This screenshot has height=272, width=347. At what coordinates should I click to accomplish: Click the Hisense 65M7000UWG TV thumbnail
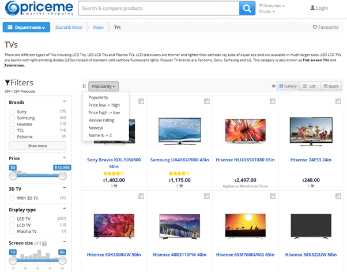[x=245, y=226]
